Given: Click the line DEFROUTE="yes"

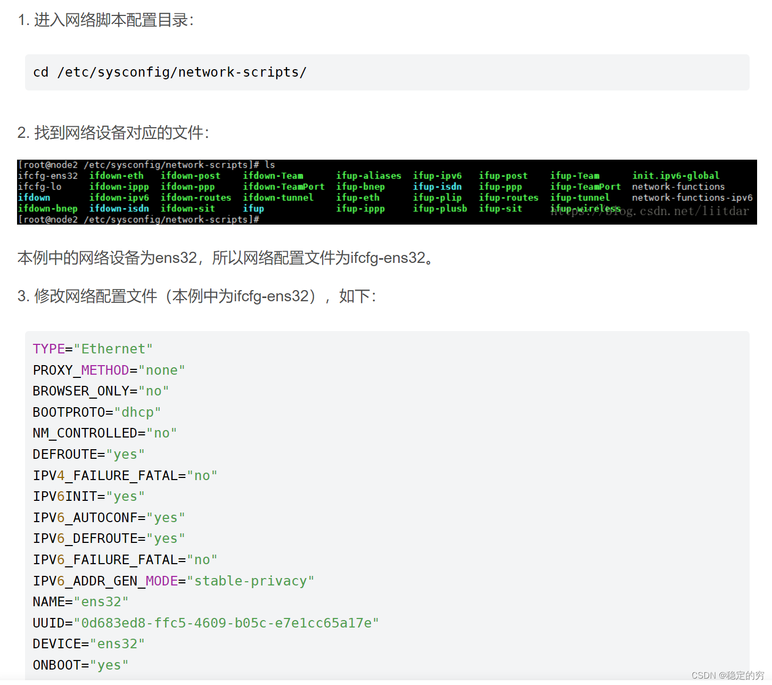Looking at the screenshot, I should click(x=88, y=455).
